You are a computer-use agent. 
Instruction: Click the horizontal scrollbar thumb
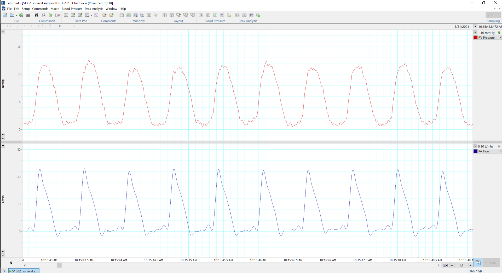coord(59,265)
